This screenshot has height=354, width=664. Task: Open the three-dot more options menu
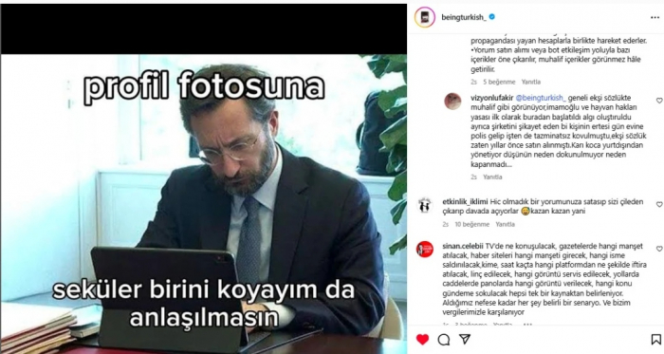[655, 18]
